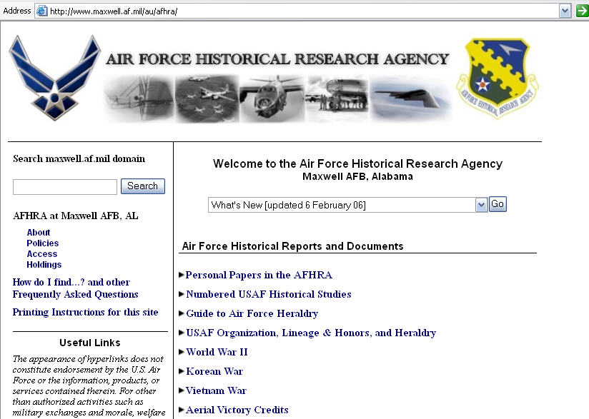Click the Useful Links heading

[90, 343]
